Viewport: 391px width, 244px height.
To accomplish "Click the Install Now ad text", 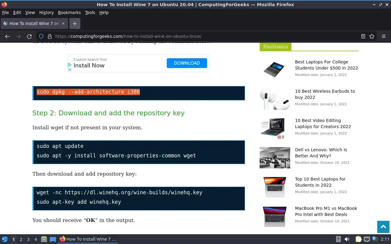I will tap(89, 65).
